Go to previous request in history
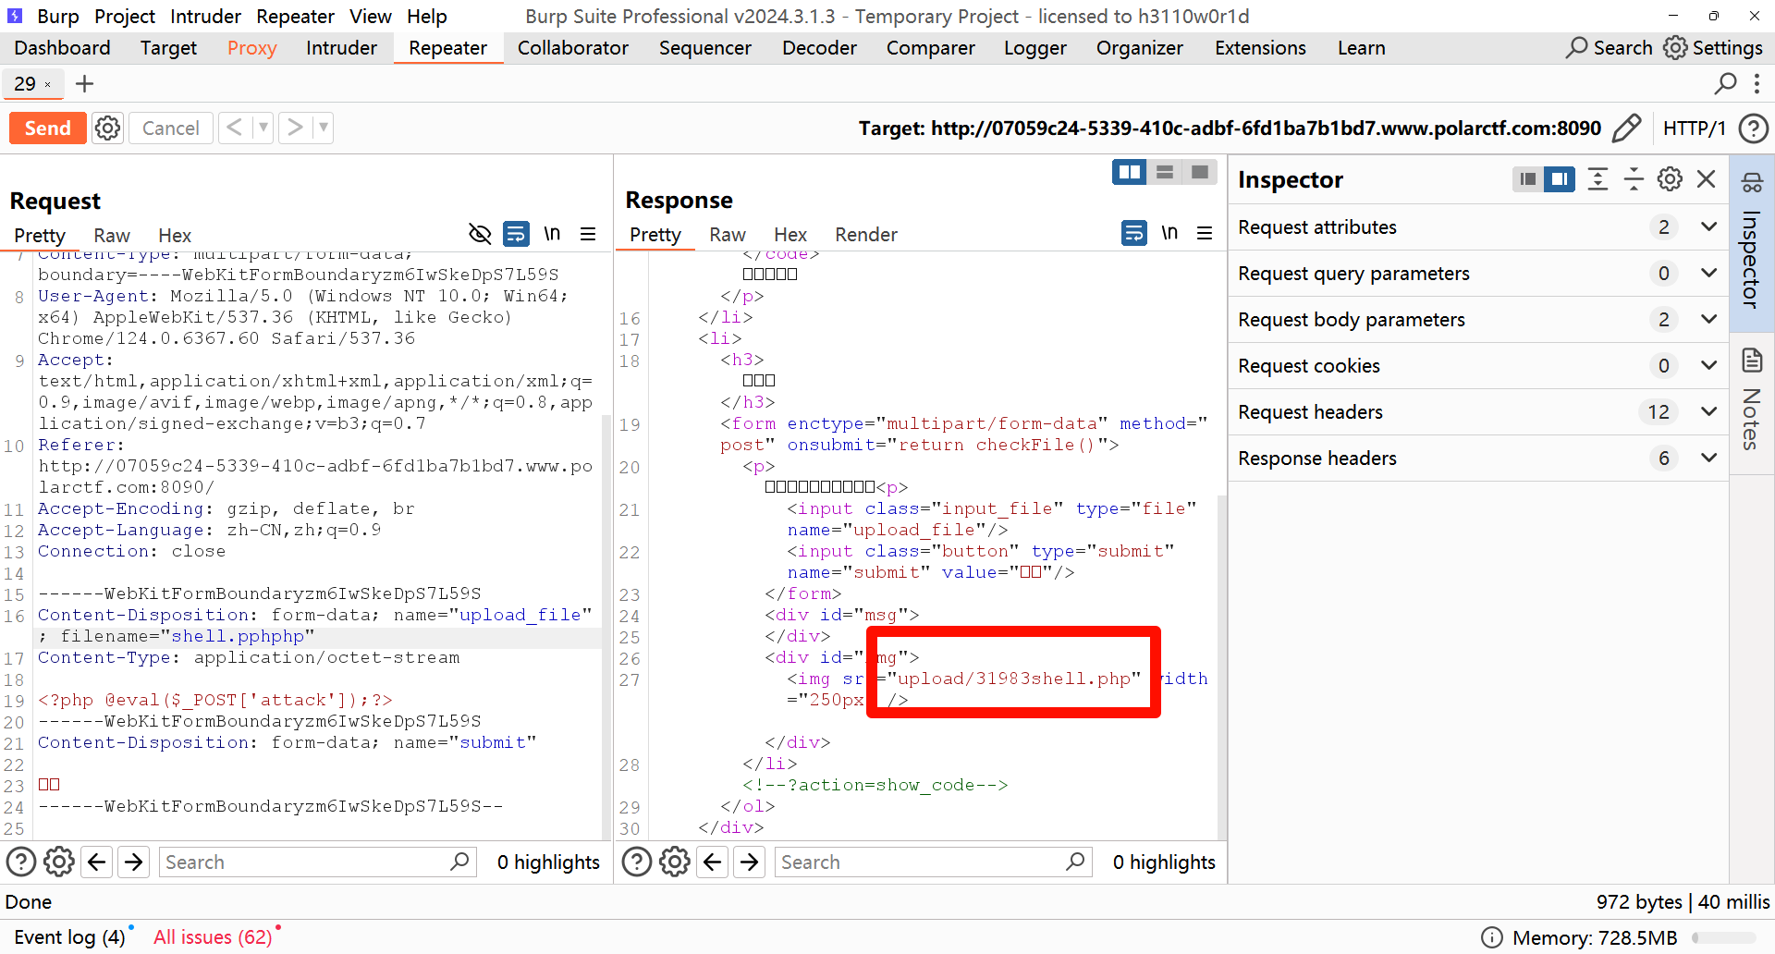 (235, 128)
